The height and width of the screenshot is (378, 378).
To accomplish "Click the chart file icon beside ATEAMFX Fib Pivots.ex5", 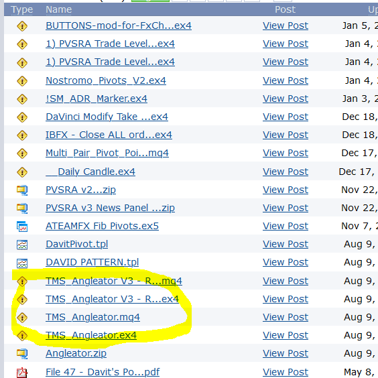I will pyautogui.click(x=22, y=227).
